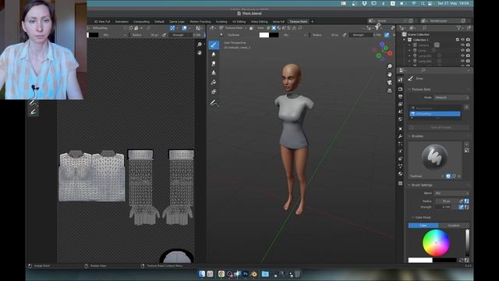Screen dimensions: 499x281
Task: Click the pan hand in the 3D viewport
Action: pos(390,74)
